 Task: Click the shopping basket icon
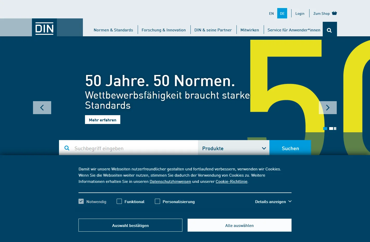(x=334, y=13)
